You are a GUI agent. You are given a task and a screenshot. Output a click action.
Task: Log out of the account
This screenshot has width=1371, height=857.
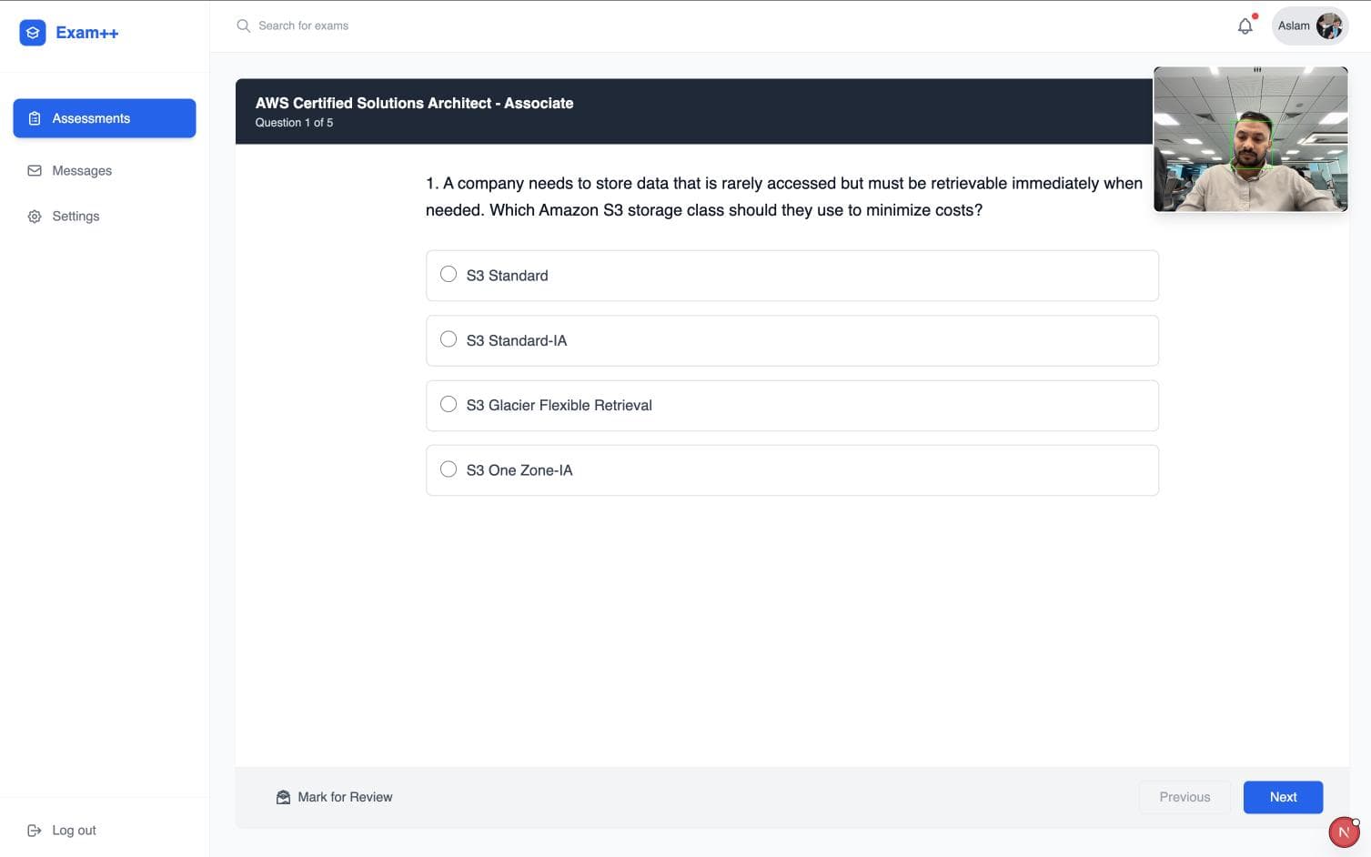coord(62,830)
